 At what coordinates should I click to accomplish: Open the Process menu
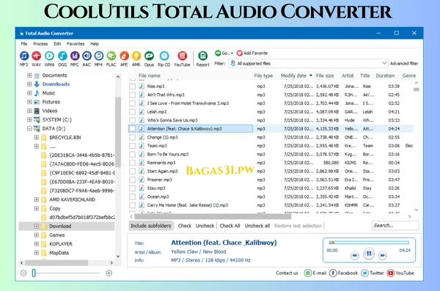point(40,44)
